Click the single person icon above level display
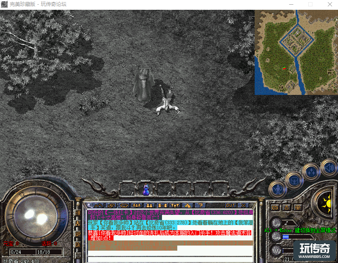 [x=287, y=208]
